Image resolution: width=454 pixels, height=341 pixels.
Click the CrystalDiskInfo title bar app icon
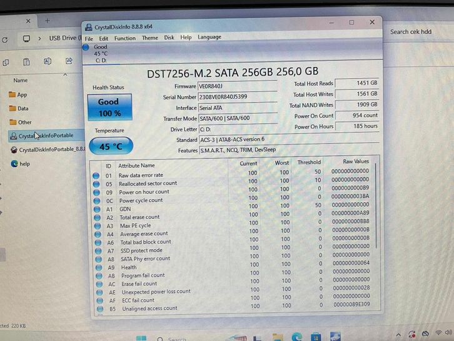pyautogui.click(x=89, y=28)
